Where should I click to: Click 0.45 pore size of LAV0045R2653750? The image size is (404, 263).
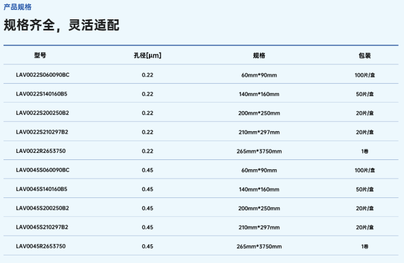(x=147, y=247)
